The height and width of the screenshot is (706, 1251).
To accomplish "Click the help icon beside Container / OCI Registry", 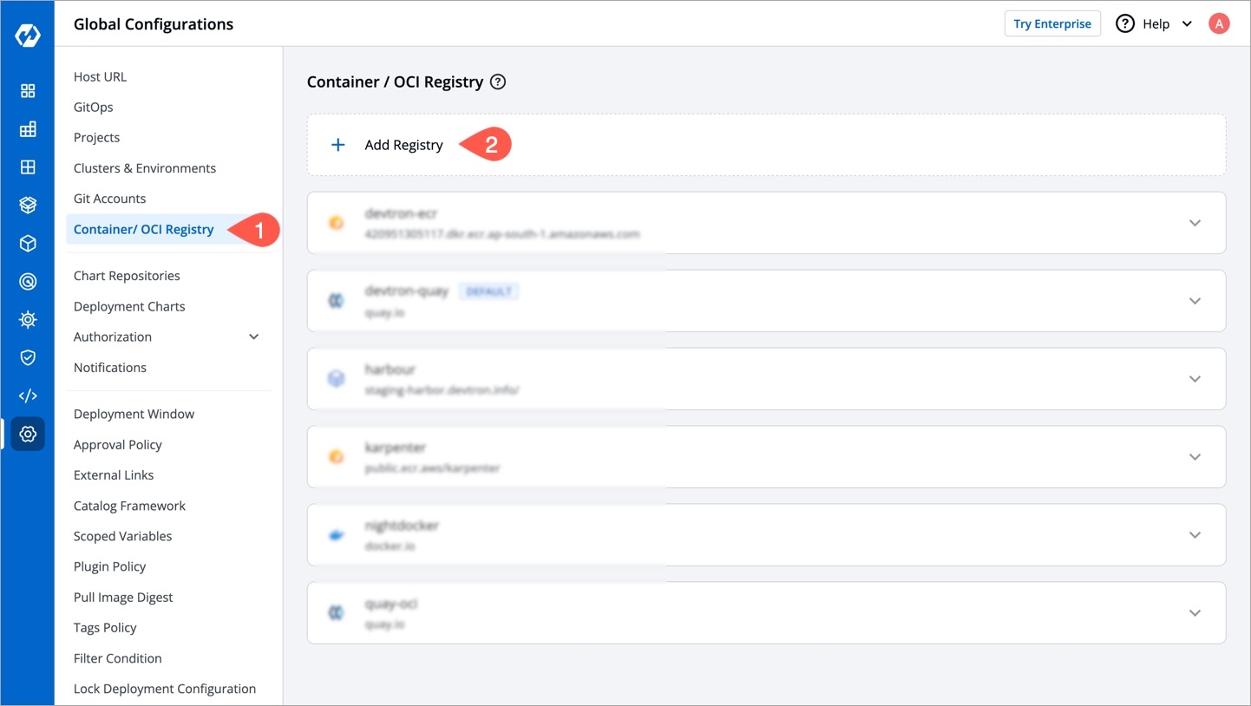I will 498,82.
